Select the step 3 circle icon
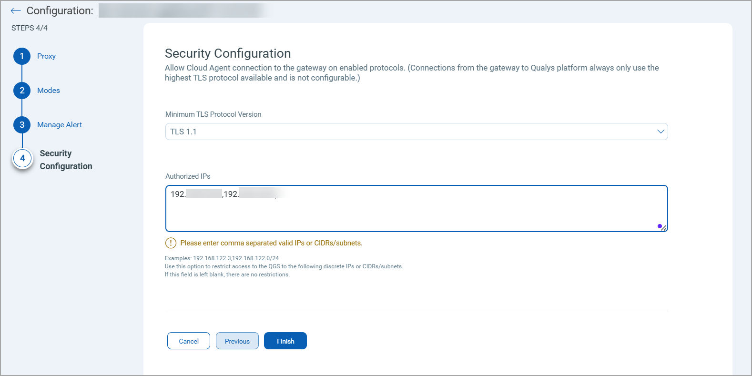The height and width of the screenshot is (376, 752). point(22,125)
